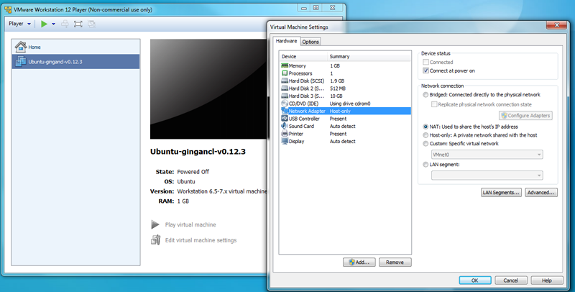Click the Play virtual machine link
575x292 pixels.
point(190,224)
